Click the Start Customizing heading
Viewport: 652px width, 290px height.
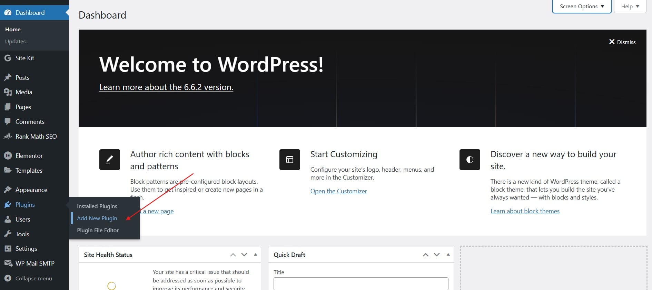(344, 154)
